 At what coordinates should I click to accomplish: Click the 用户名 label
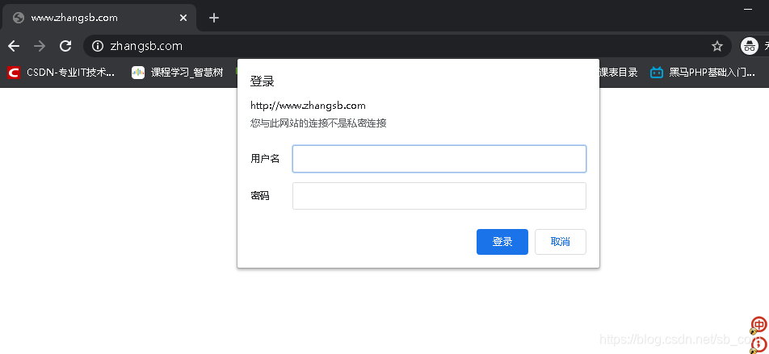pos(265,159)
